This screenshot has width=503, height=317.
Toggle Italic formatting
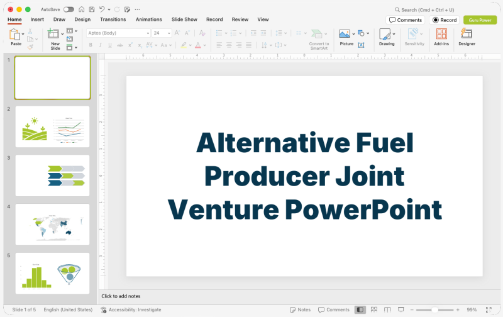point(101,45)
